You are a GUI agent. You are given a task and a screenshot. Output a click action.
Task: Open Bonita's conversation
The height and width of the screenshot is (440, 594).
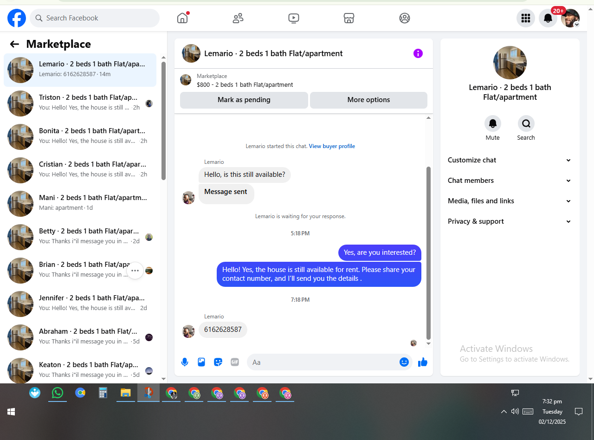[x=80, y=137]
